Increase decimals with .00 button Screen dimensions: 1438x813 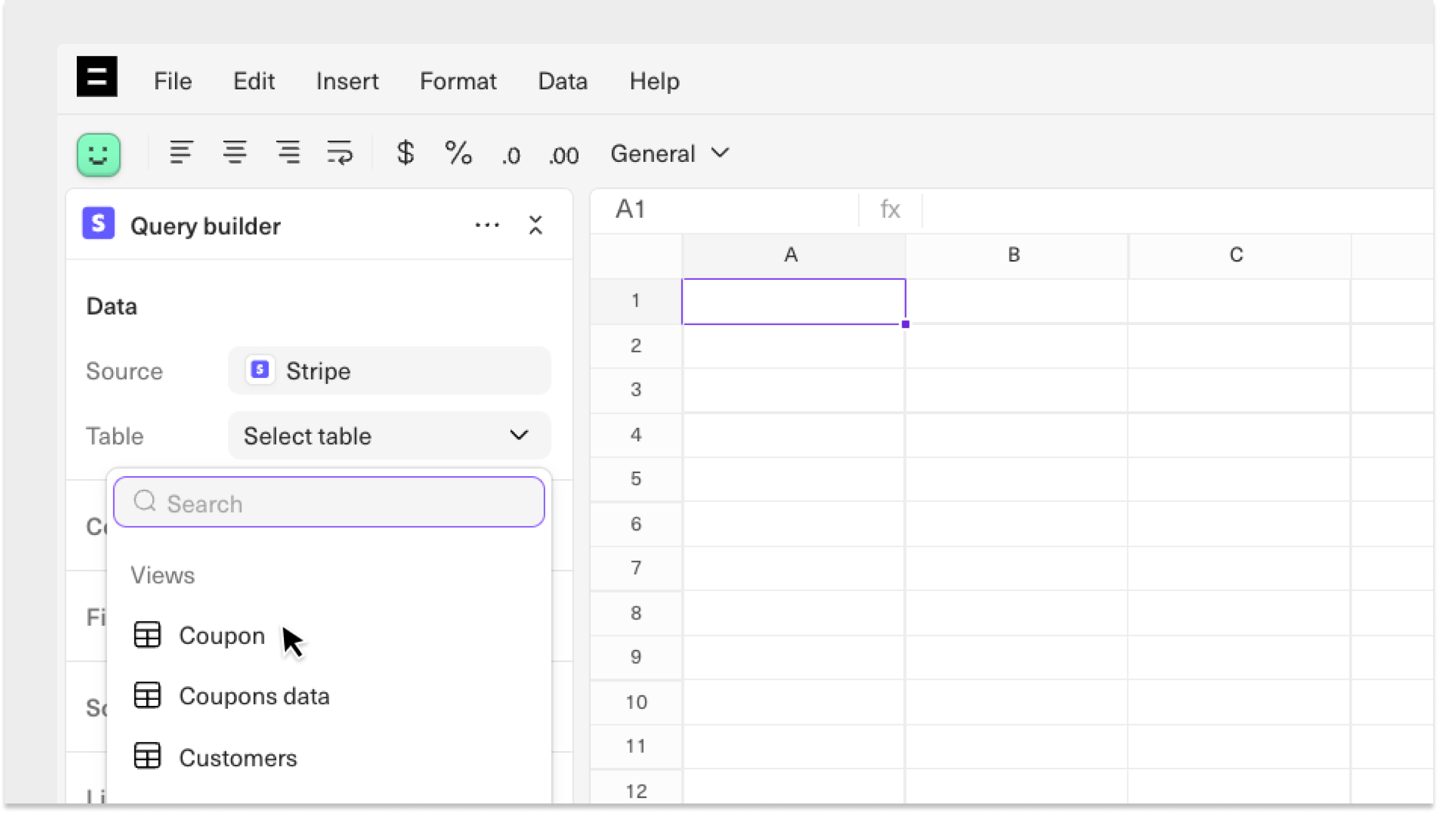pyautogui.click(x=563, y=155)
